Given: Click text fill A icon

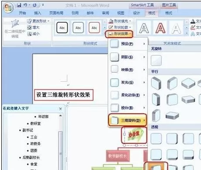Looking at the screenshot, I should point(193,21).
